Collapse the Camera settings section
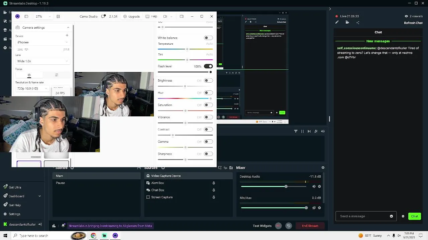Image resolution: width=428 pixels, height=240 pixels. click(68, 28)
